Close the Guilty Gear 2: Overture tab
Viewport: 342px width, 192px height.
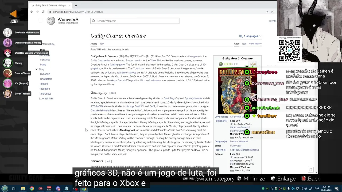(x=69, y=5)
